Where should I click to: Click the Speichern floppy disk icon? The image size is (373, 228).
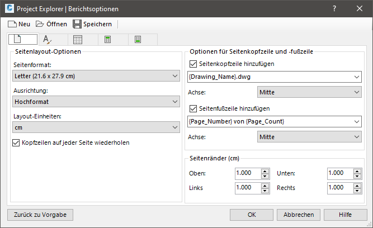point(77,24)
